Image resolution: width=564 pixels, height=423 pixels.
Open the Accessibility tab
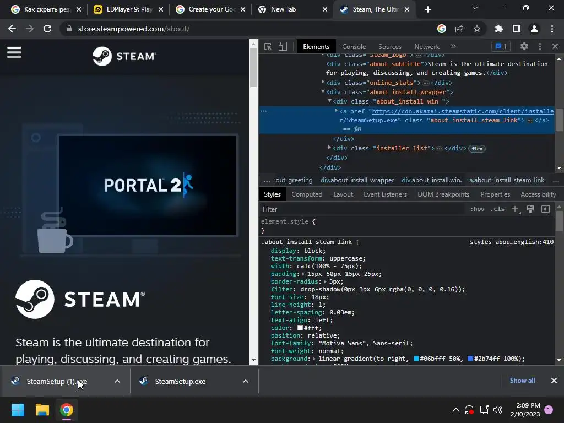(538, 194)
